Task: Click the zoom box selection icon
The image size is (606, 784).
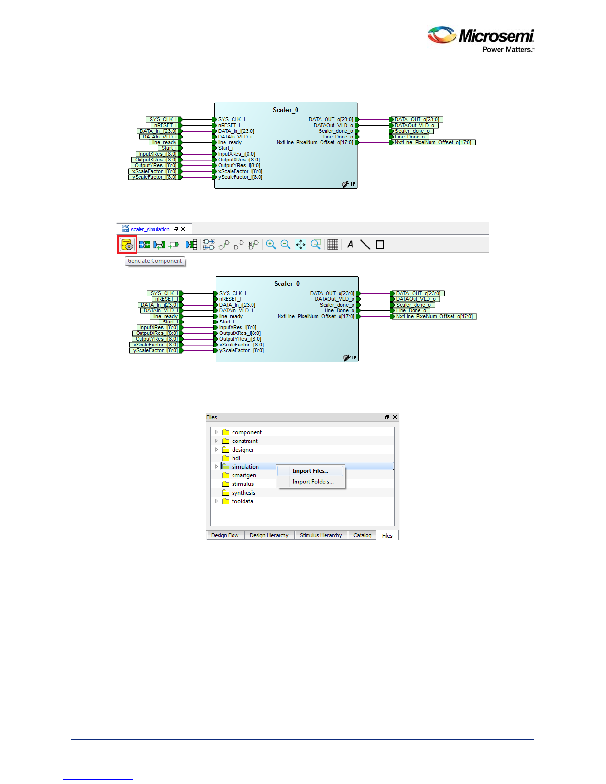Action: click(316, 245)
